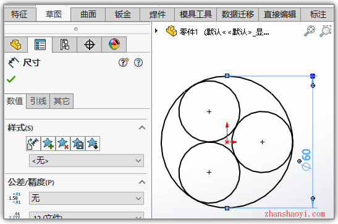Click the add style star icon
The width and height of the screenshot is (338, 224).
(x=48, y=144)
